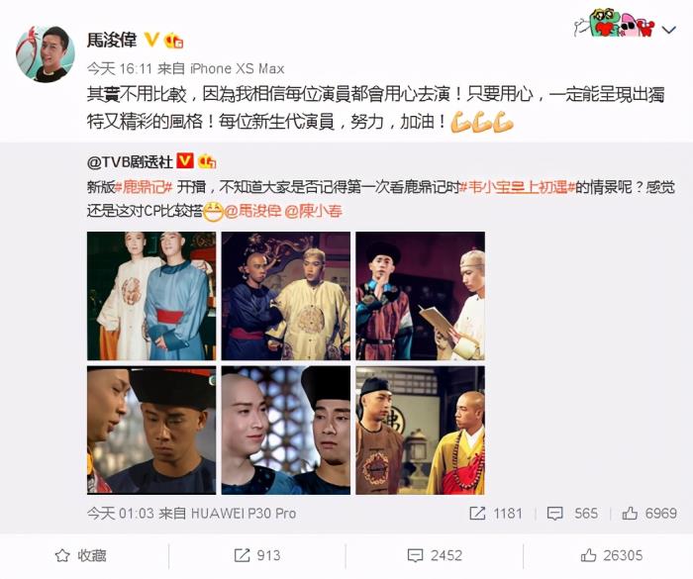Open the #鹿鼎记# hashtag
This screenshot has width=693, height=579.
(x=145, y=187)
